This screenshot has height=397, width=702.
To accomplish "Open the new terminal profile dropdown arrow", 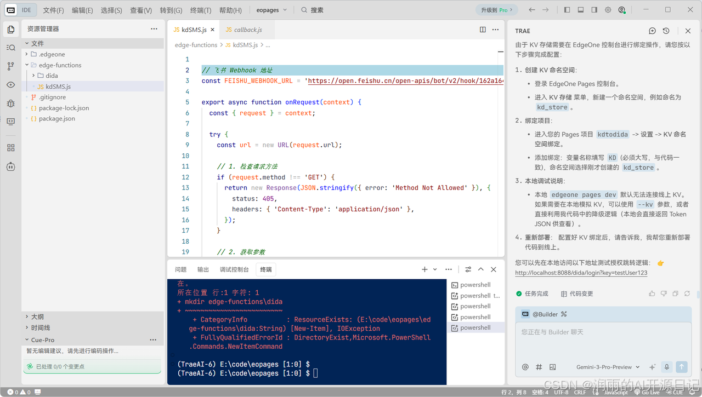I will (435, 269).
